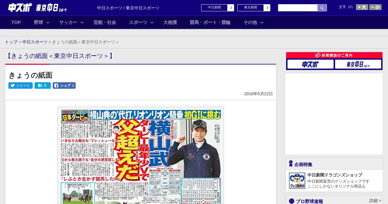Open the 中日新聞 link button
388x204 pixels.
point(214,8)
